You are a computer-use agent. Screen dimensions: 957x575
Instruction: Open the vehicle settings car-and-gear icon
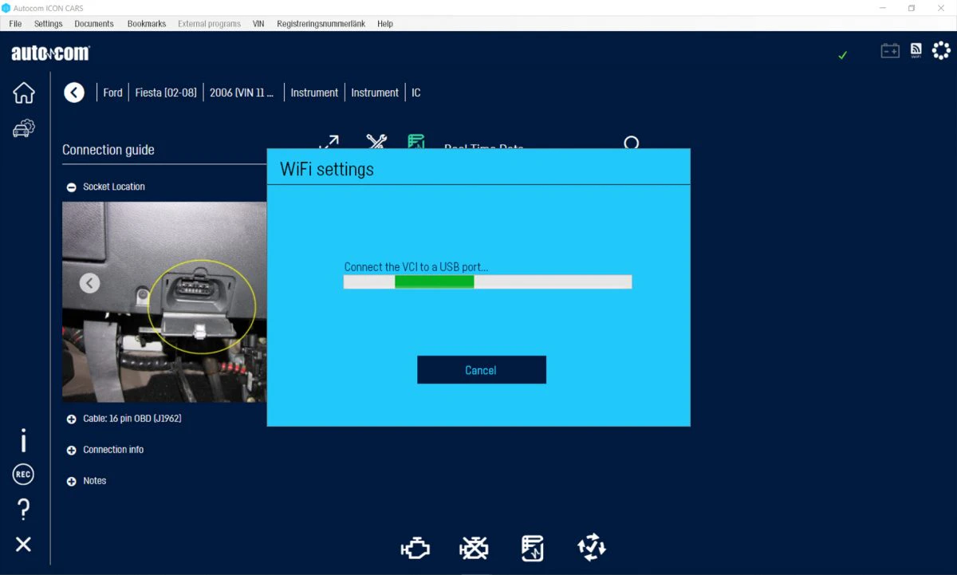click(x=24, y=128)
